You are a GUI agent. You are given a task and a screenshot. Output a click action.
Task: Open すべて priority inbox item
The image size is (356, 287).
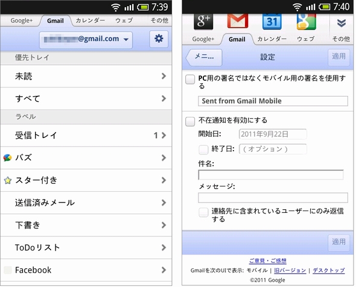coord(86,98)
